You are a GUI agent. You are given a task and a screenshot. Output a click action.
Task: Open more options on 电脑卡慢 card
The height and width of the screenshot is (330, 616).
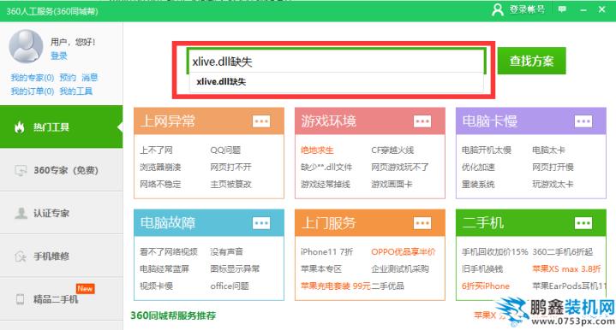tap(583, 121)
